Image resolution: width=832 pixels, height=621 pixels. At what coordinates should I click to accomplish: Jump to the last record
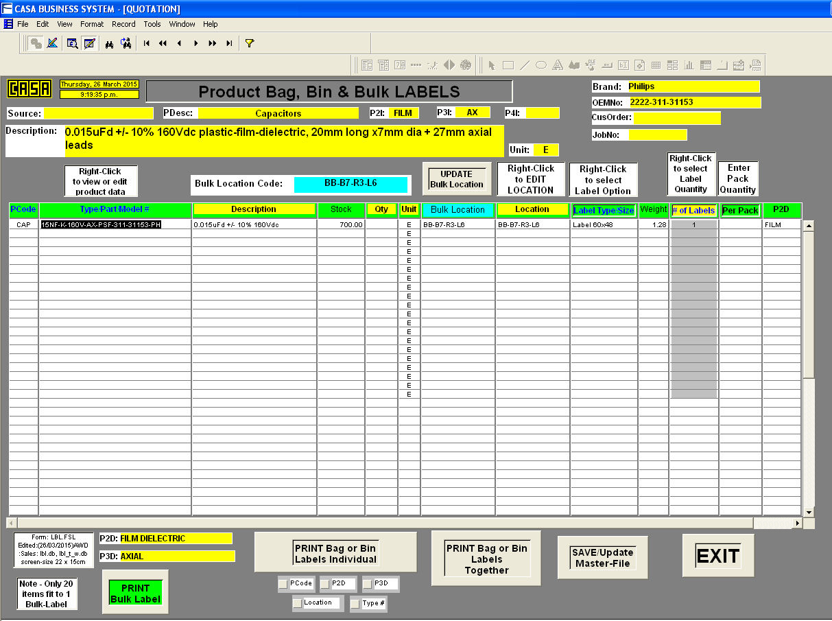(x=229, y=43)
